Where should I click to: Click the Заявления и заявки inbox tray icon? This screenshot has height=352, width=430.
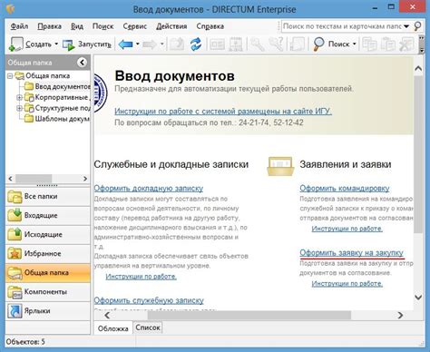pyautogui.click(x=280, y=166)
